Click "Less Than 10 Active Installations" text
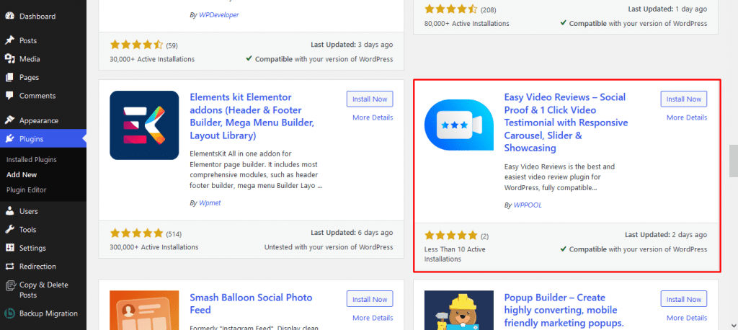Image resolution: width=738 pixels, height=330 pixels. point(455,254)
